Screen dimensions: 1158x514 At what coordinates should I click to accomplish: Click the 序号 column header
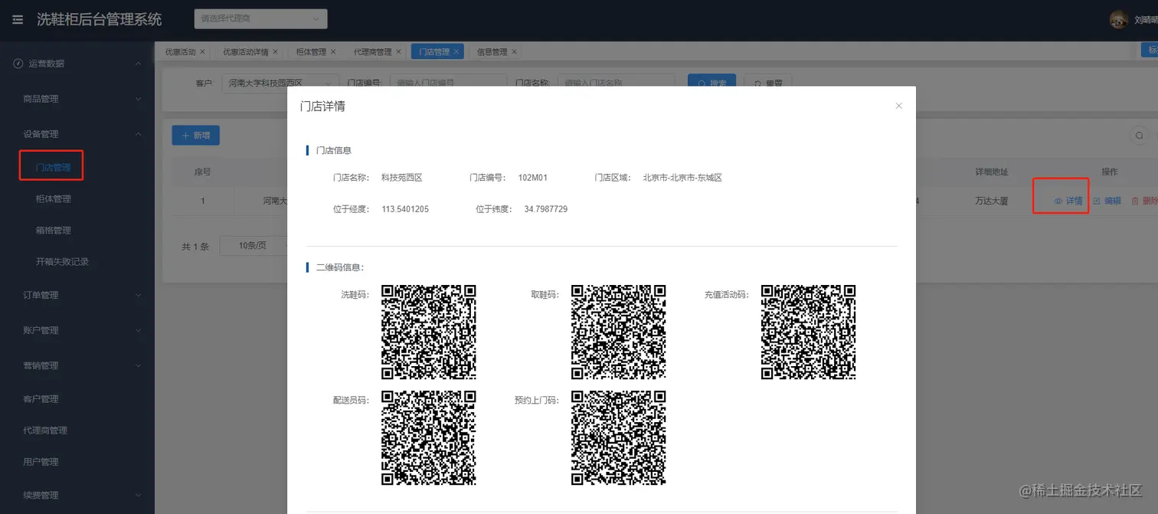202,172
